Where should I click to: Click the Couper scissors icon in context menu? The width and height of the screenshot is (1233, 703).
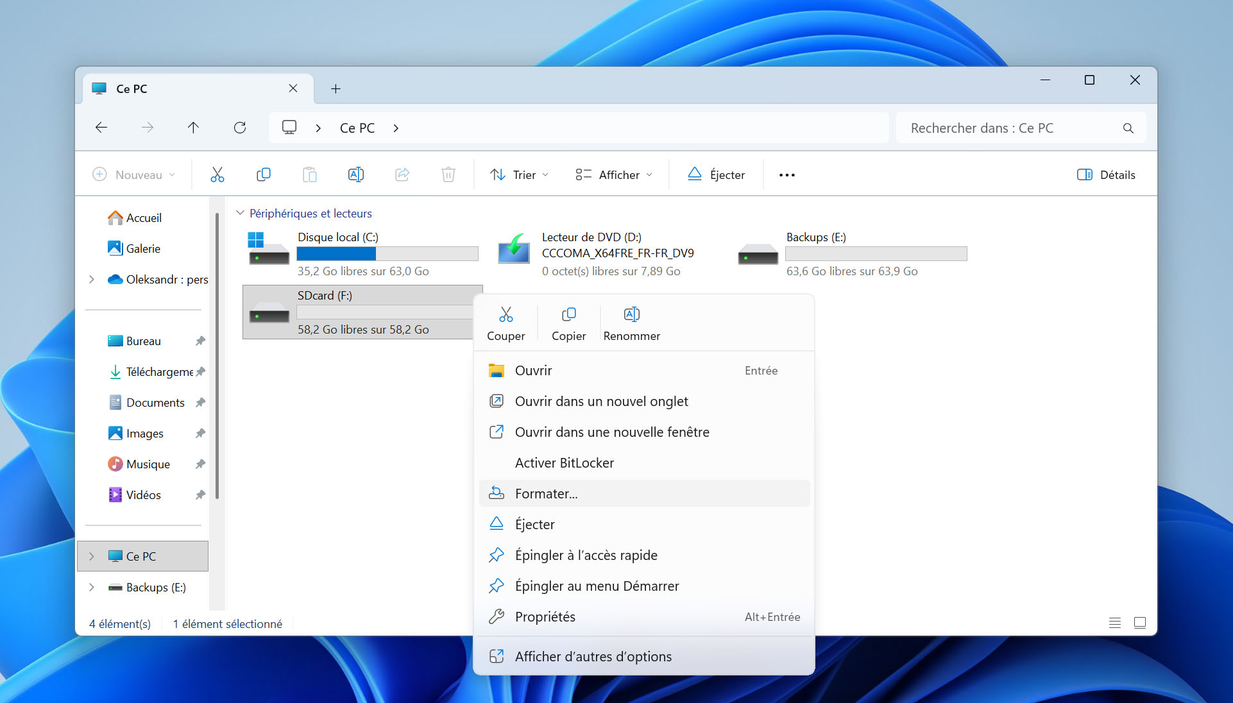click(x=506, y=314)
